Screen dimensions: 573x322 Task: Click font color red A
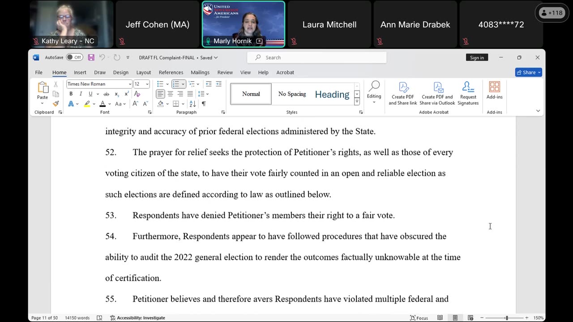pyautogui.click(x=103, y=104)
